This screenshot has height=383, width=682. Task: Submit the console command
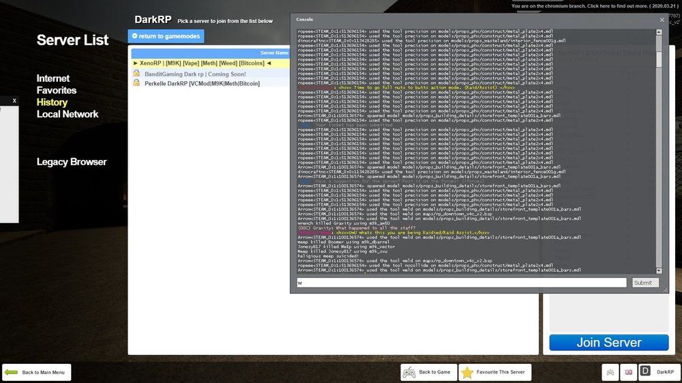point(644,283)
